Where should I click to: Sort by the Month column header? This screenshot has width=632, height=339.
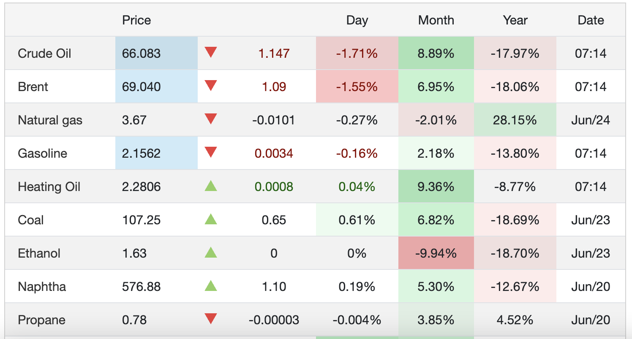pos(436,20)
